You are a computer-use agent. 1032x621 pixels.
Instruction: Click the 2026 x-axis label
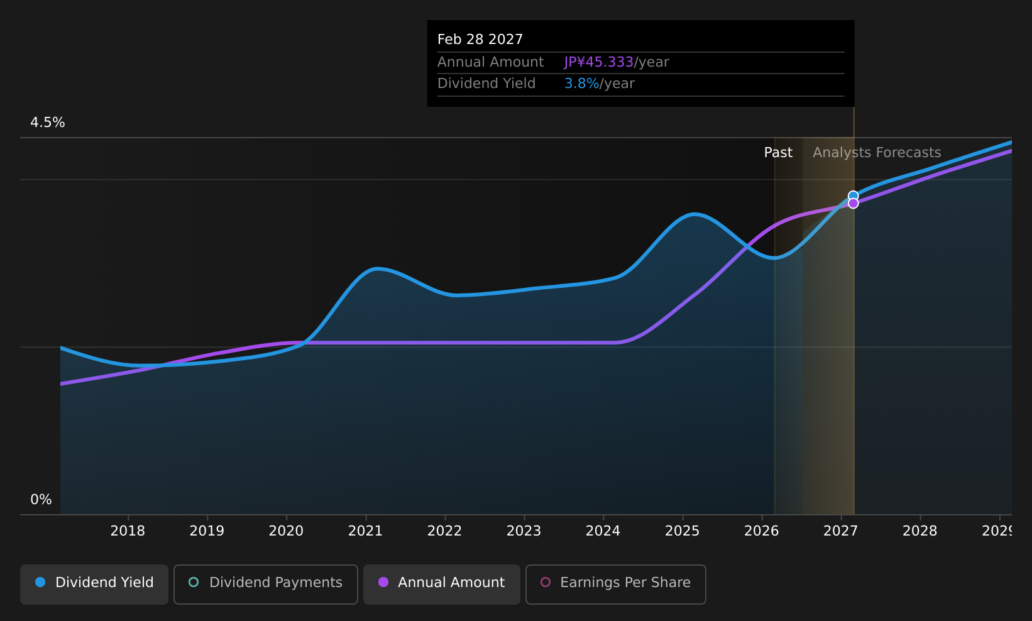761,531
